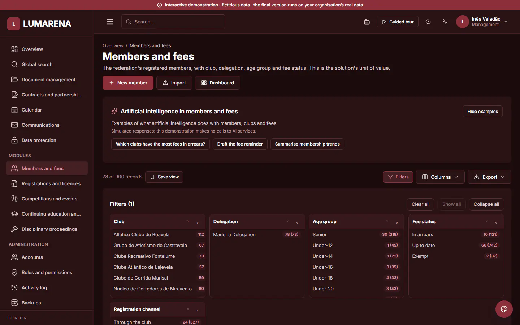Start the Guided tour

coord(398,22)
